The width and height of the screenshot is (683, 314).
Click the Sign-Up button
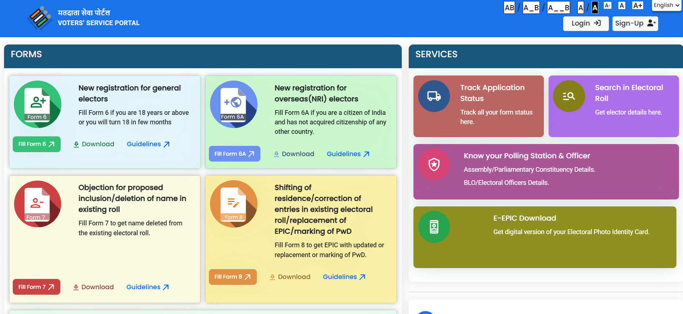tap(635, 23)
